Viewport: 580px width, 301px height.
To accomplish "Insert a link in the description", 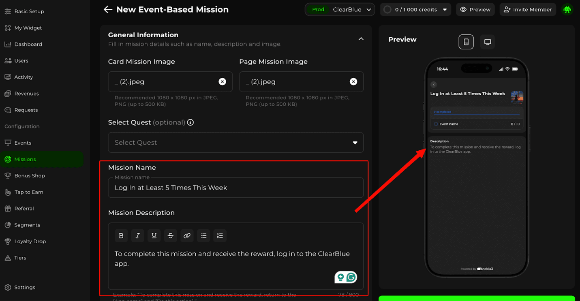I will [187, 235].
